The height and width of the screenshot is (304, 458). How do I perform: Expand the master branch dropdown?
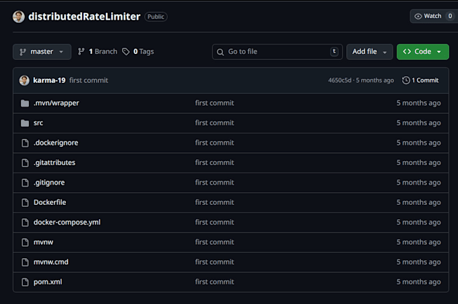(42, 52)
